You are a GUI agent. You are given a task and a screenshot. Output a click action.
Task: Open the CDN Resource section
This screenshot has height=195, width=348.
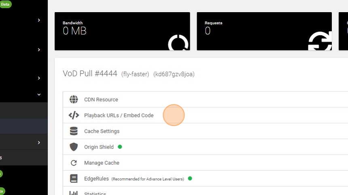pos(205,100)
